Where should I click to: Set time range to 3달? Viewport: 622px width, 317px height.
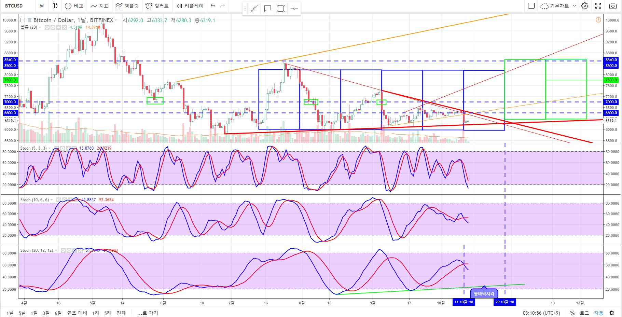click(46, 313)
